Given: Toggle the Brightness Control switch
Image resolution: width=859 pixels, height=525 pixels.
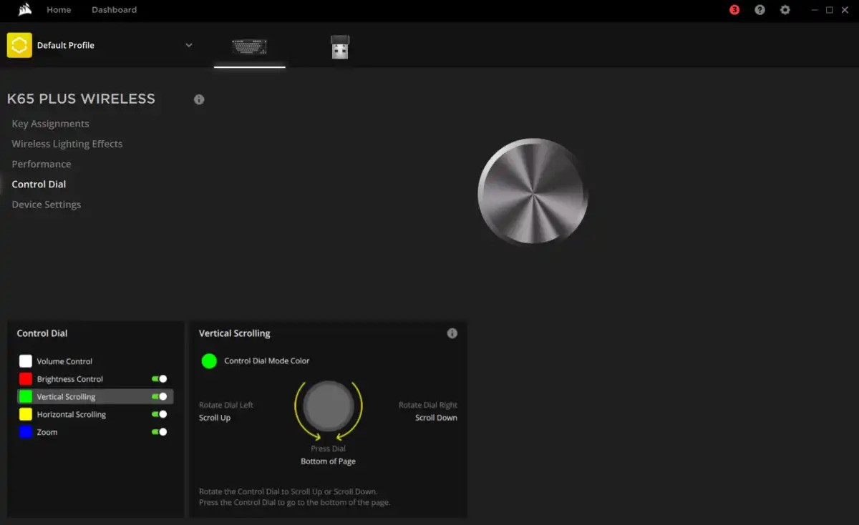Looking at the screenshot, I should [x=159, y=379].
